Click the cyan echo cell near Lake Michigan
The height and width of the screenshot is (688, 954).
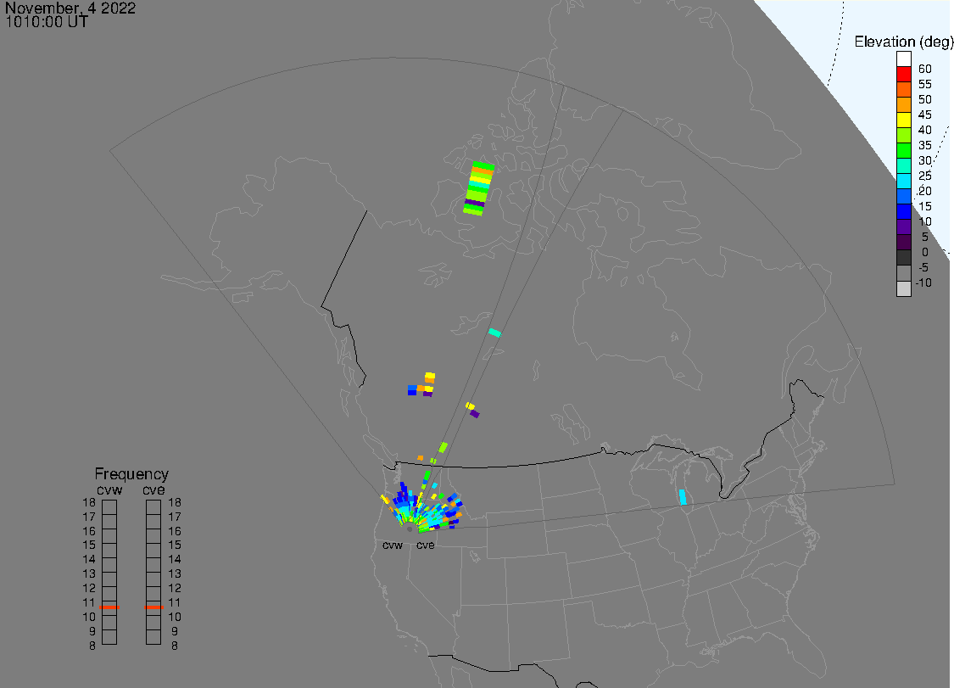pyautogui.click(x=682, y=497)
